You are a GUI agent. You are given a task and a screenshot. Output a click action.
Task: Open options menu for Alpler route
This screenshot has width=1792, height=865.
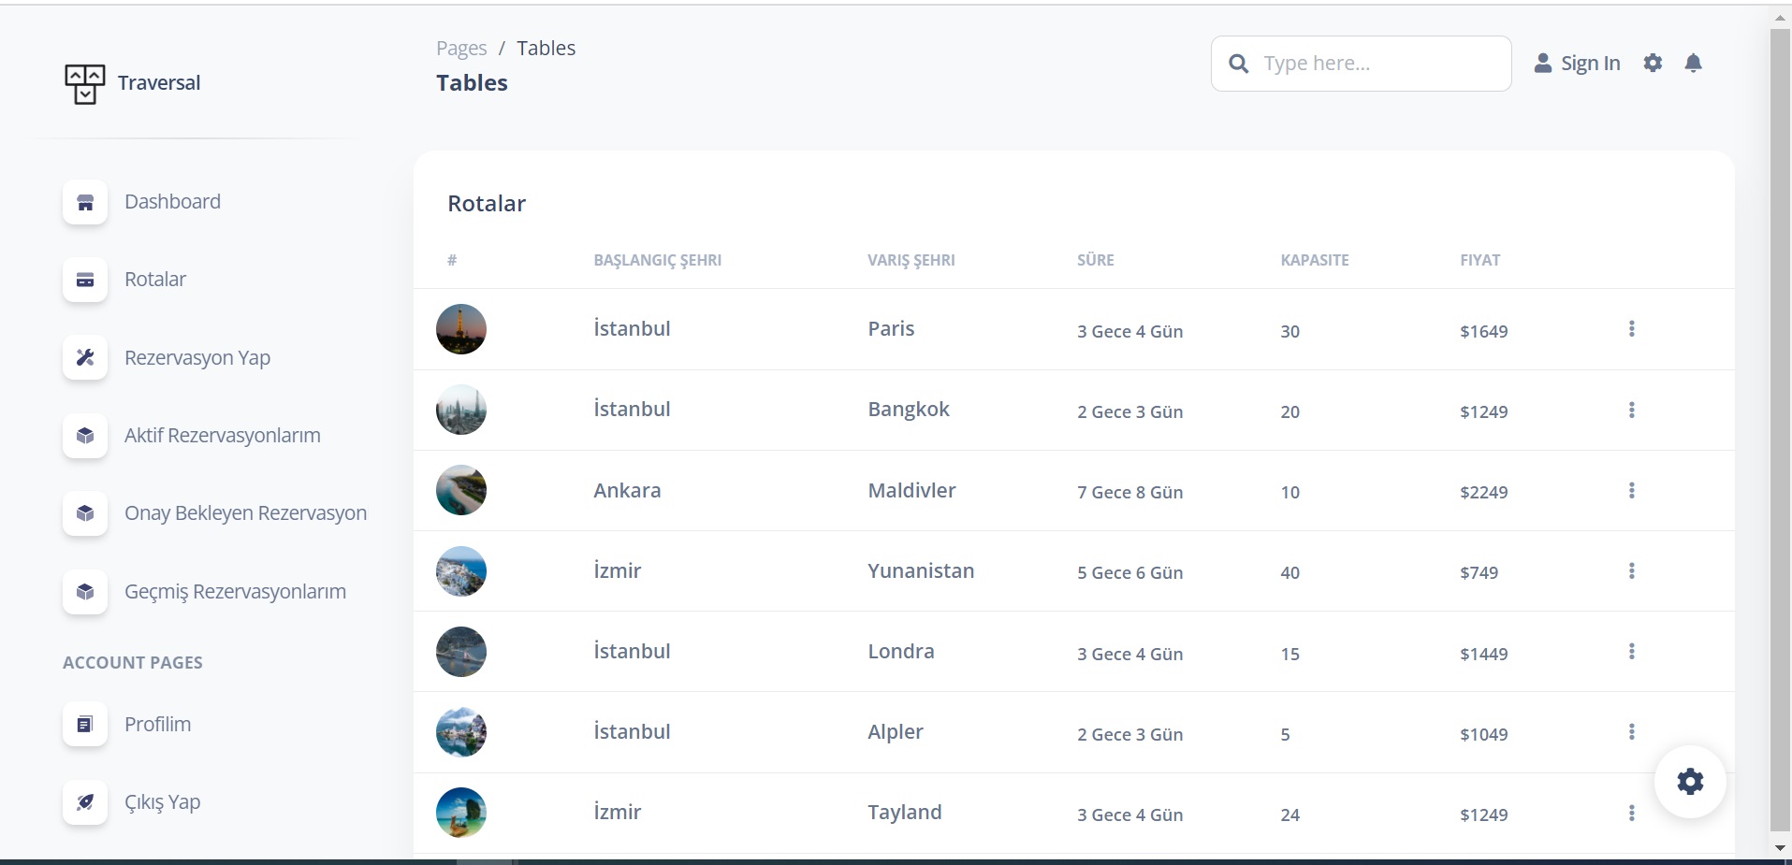click(x=1631, y=732)
